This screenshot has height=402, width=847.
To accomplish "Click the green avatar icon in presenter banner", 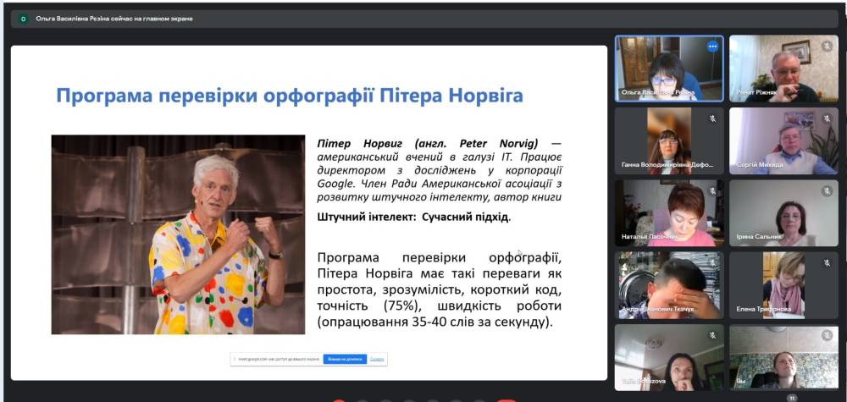I will [x=23, y=19].
